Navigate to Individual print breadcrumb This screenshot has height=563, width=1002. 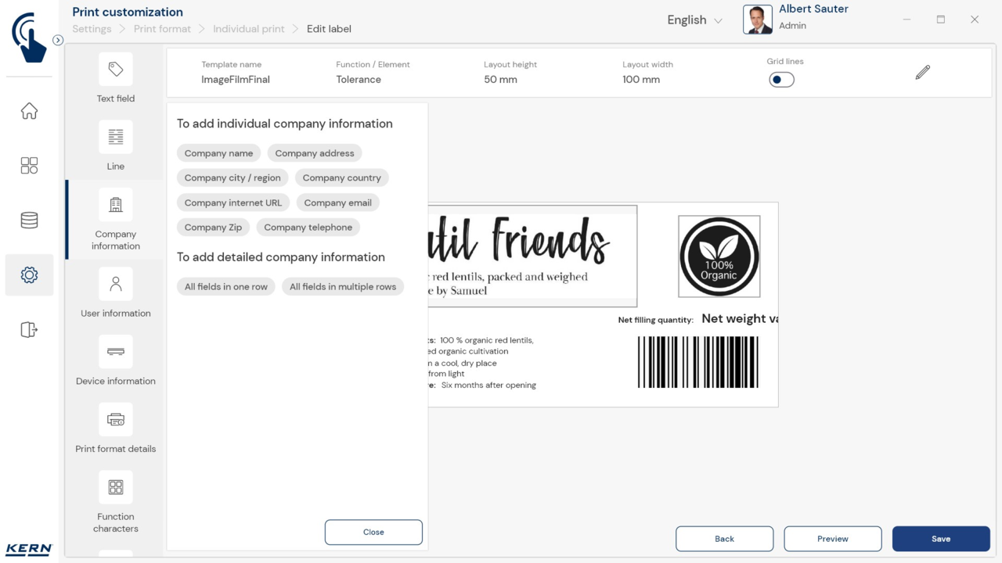tap(249, 29)
